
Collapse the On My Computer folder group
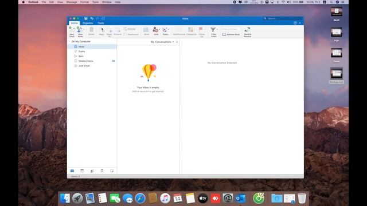click(69, 41)
